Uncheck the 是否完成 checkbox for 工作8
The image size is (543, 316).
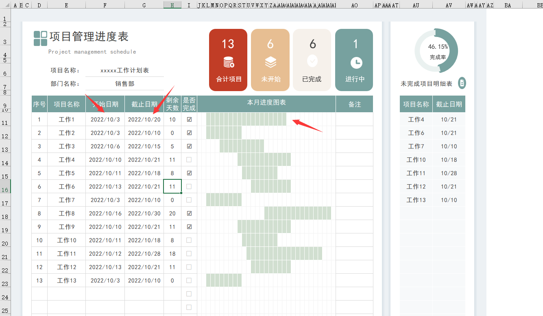[189, 214]
